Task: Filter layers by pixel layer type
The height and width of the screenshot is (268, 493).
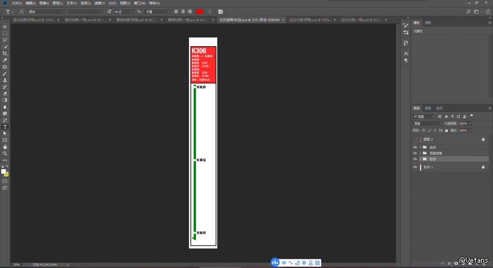Action: [440, 117]
